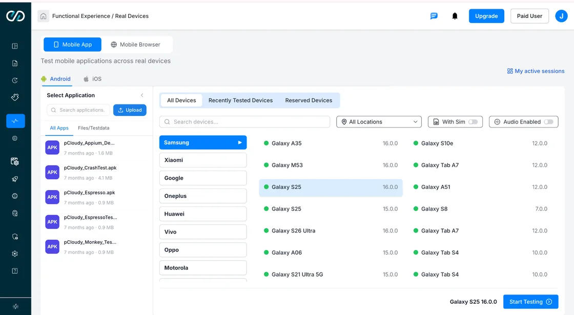Open the document icon in the sidebar

(x=15, y=64)
